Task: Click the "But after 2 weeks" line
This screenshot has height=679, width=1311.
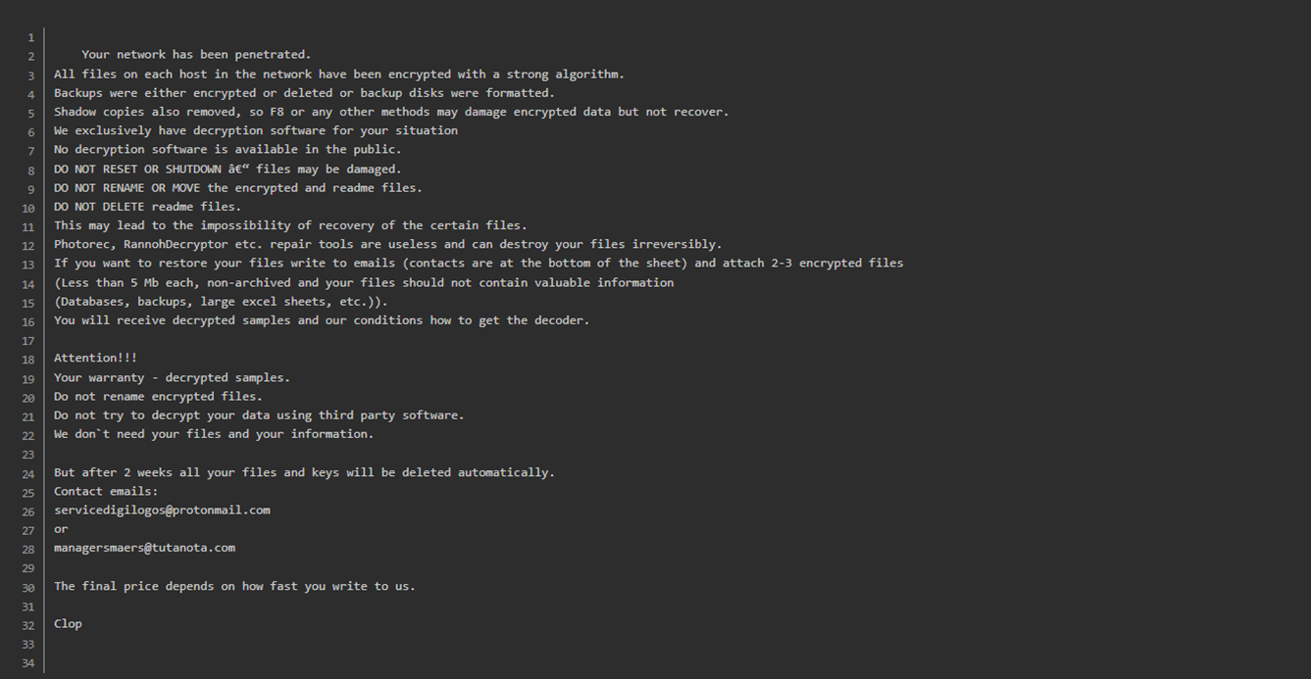Action: 304,472
